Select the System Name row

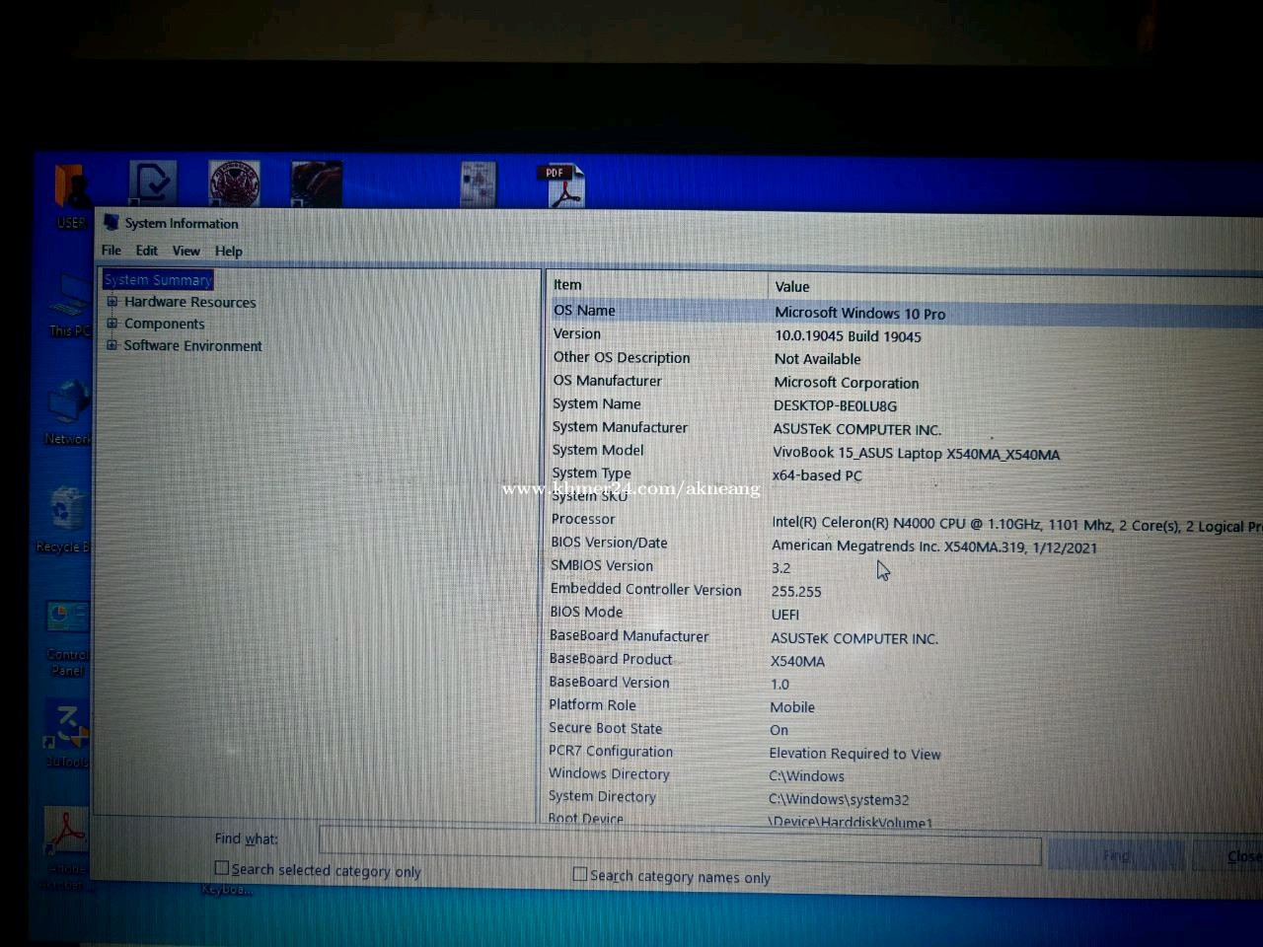coord(906,404)
